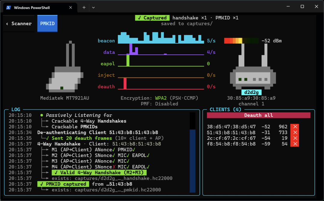Open the terminal profile dropdown arrow

point(93,7)
